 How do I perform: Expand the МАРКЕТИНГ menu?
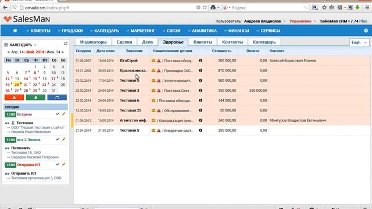[141, 31]
